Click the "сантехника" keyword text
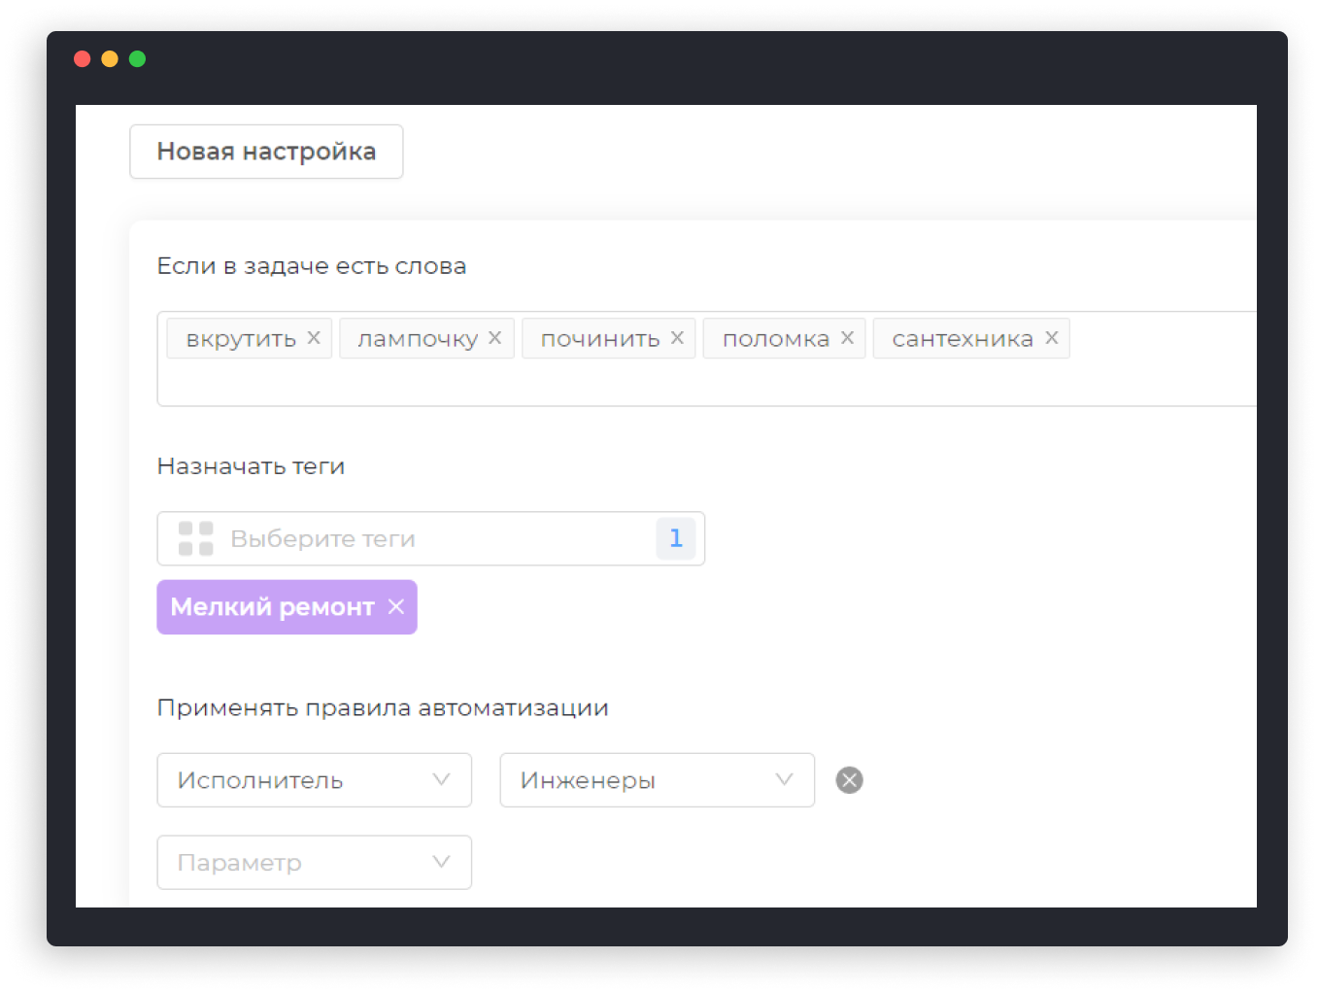This screenshot has height=993, width=1319. coord(962,339)
